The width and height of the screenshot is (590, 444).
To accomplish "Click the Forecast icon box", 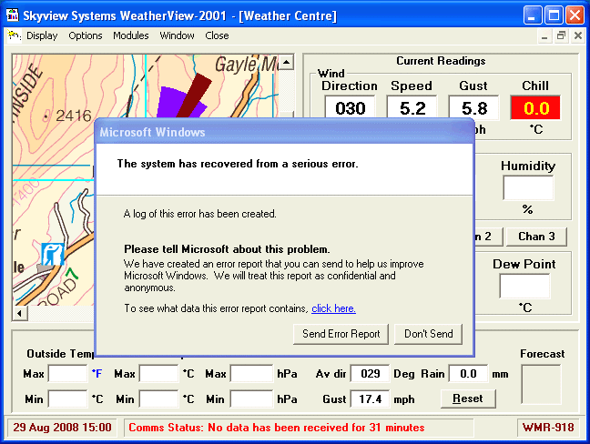I will point(541,384).
